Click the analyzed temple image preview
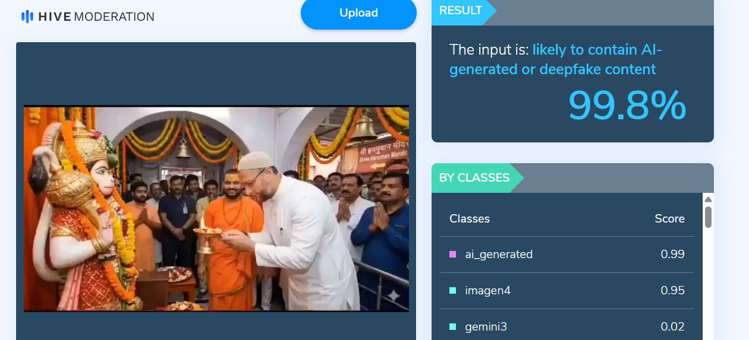 pyautogui.click(x=216, y=208)
